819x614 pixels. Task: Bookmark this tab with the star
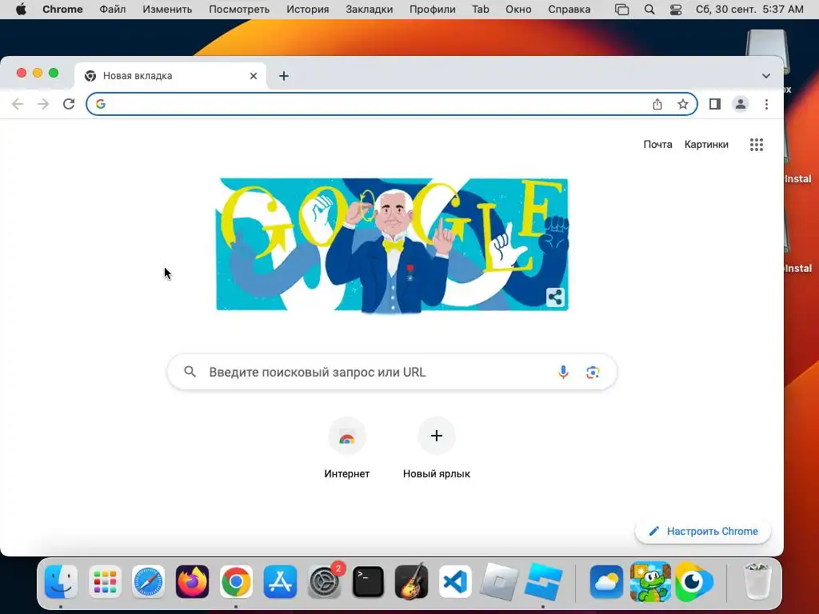683,104
